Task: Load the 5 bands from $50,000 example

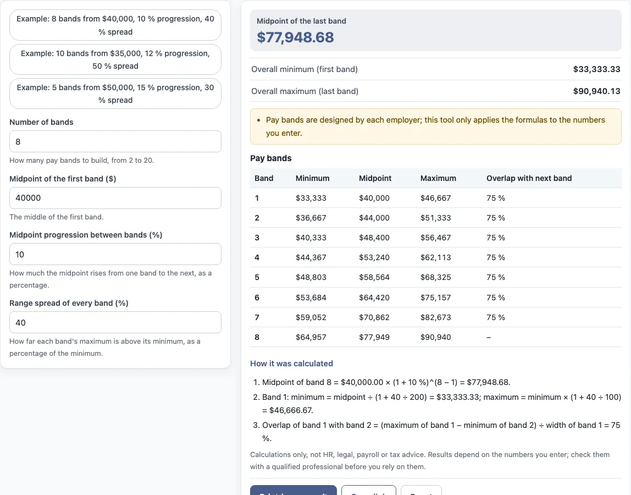Action: click(x=115, y=94)
